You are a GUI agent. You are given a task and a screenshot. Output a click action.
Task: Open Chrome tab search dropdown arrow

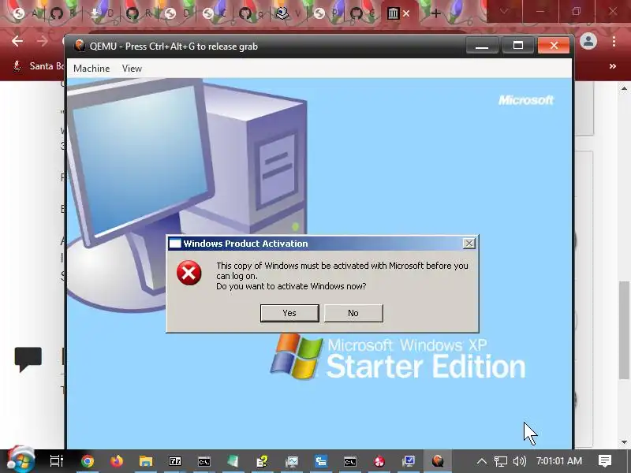pos(504,12)
